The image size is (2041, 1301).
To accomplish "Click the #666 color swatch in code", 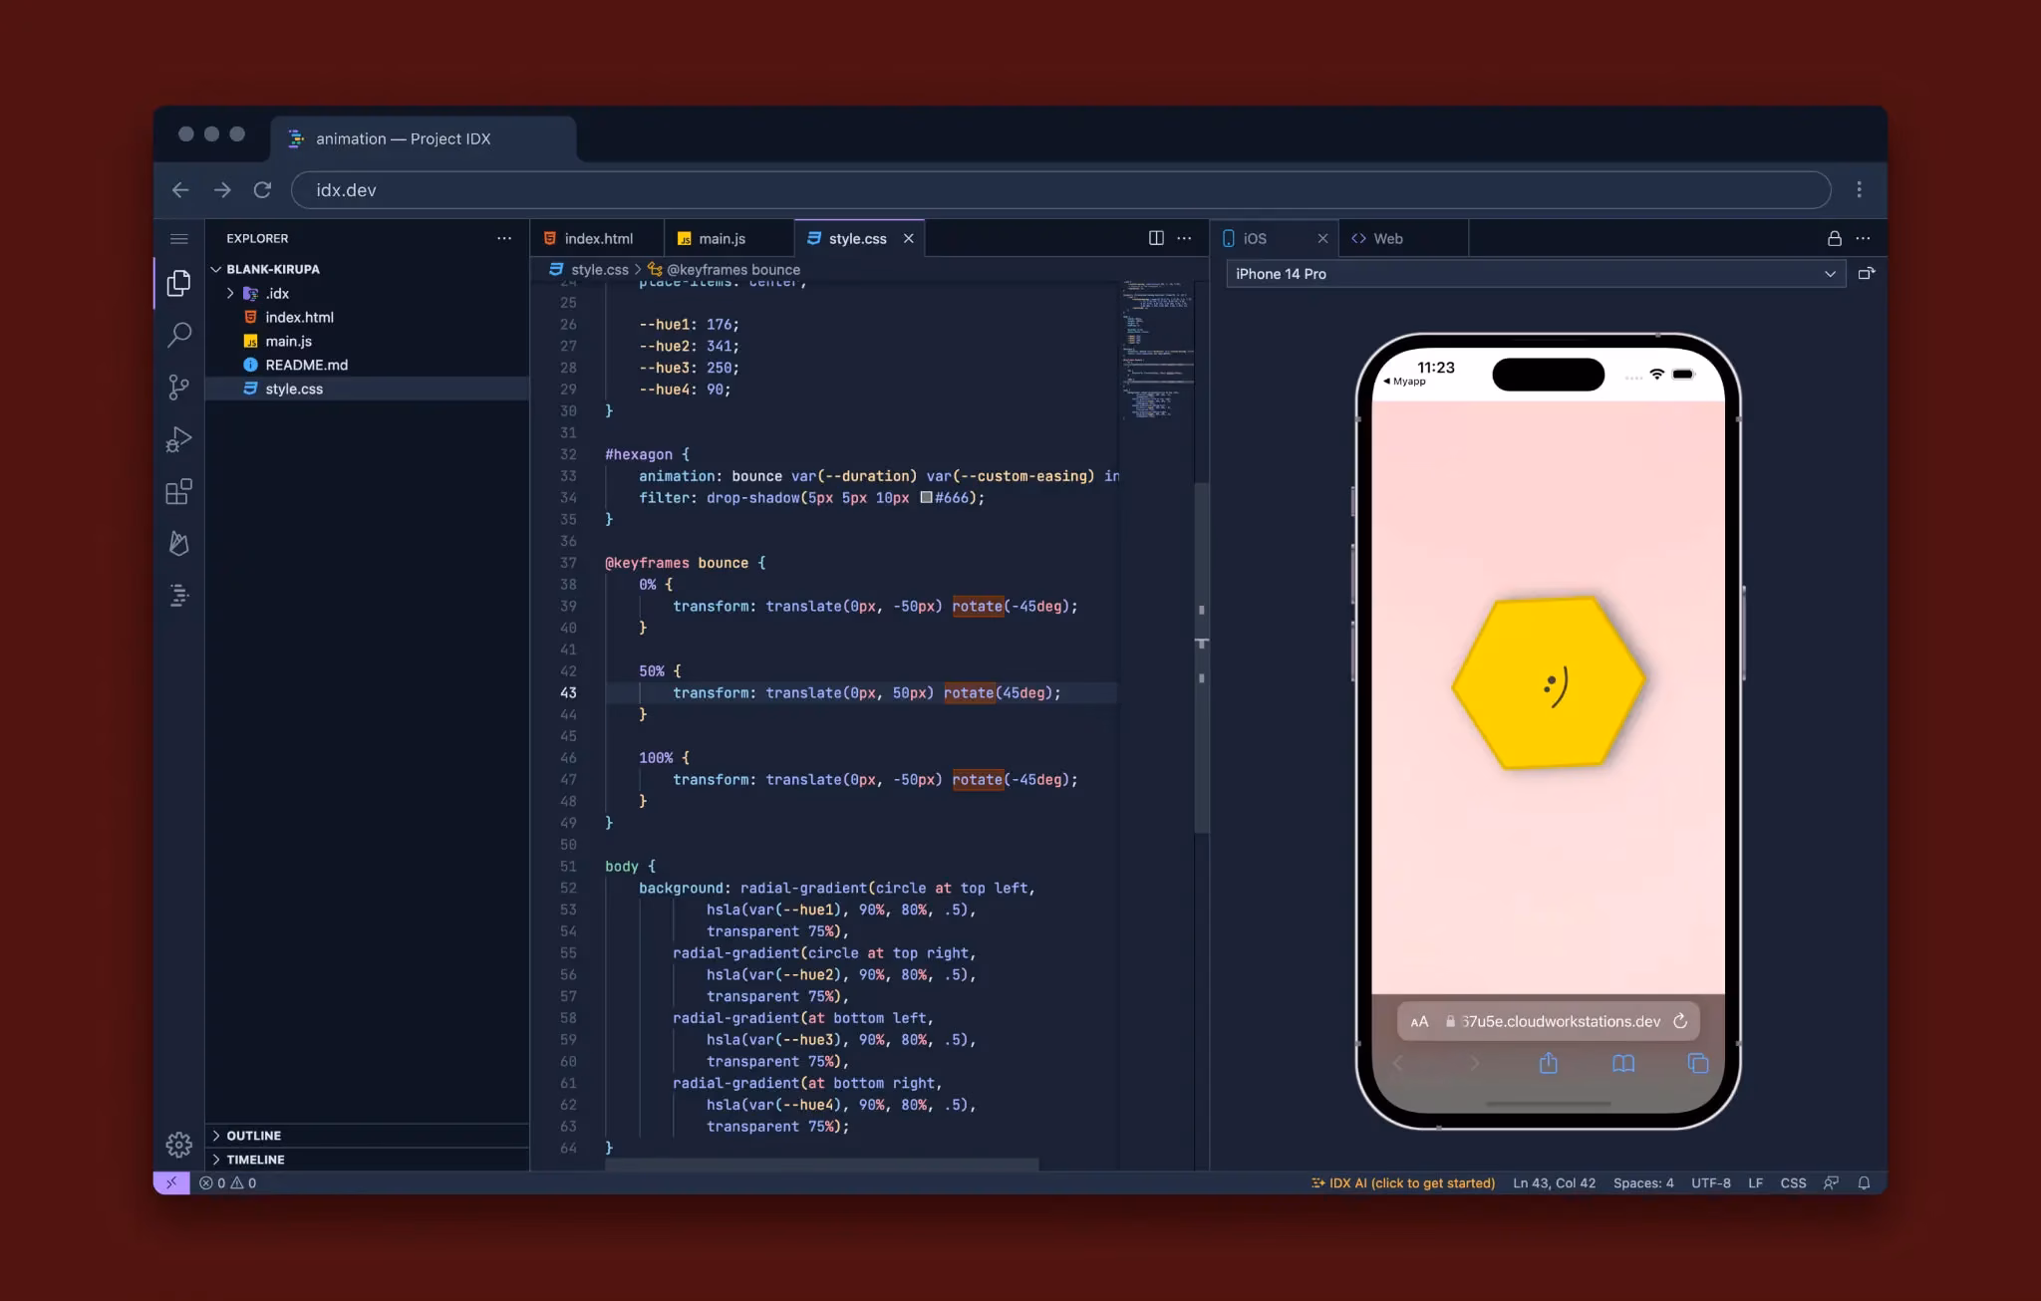I will 926,497.
